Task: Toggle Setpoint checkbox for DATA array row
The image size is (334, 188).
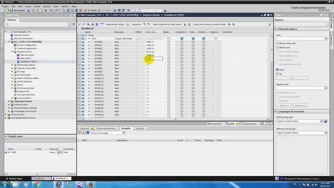Action: click(x=216, y=39)
